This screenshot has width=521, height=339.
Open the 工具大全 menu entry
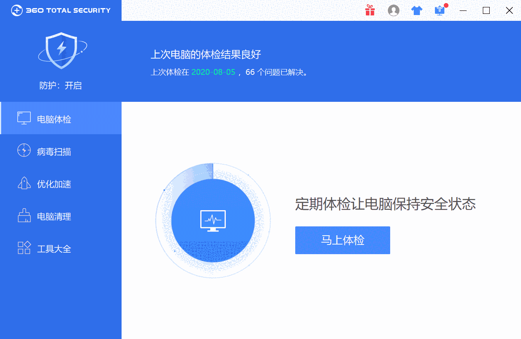(54, 248)
